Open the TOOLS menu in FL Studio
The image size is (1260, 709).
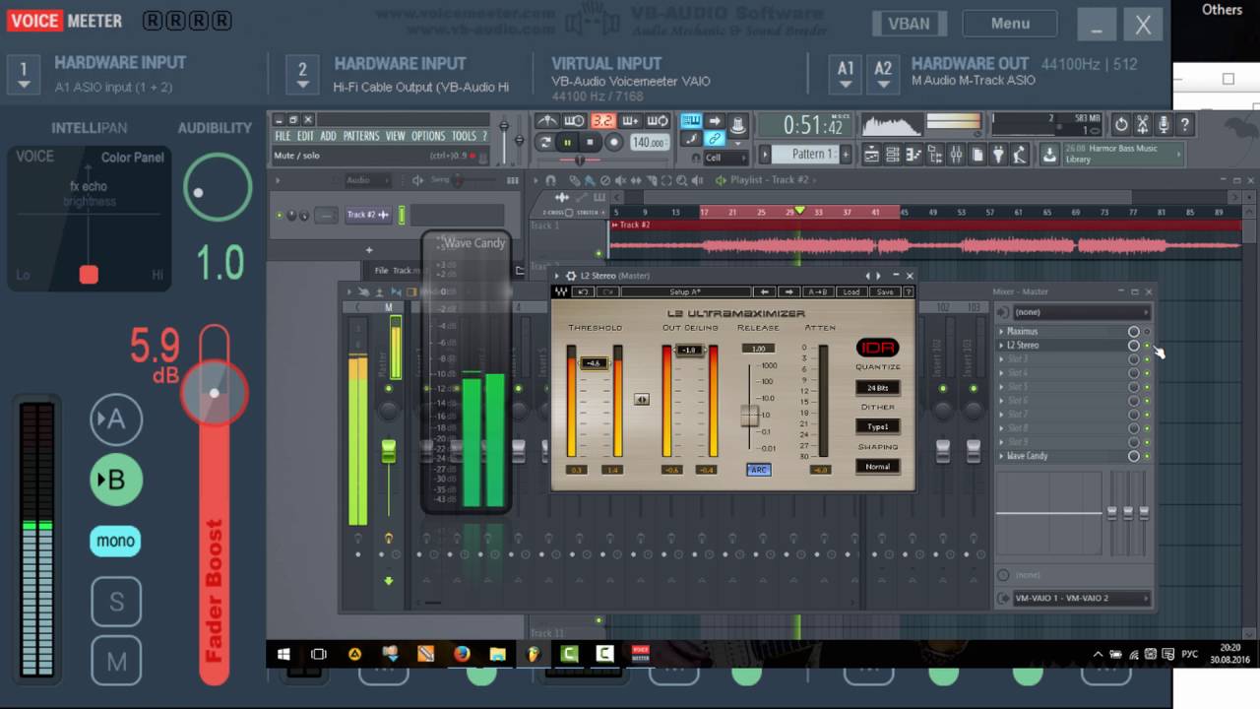pos(464,136)
